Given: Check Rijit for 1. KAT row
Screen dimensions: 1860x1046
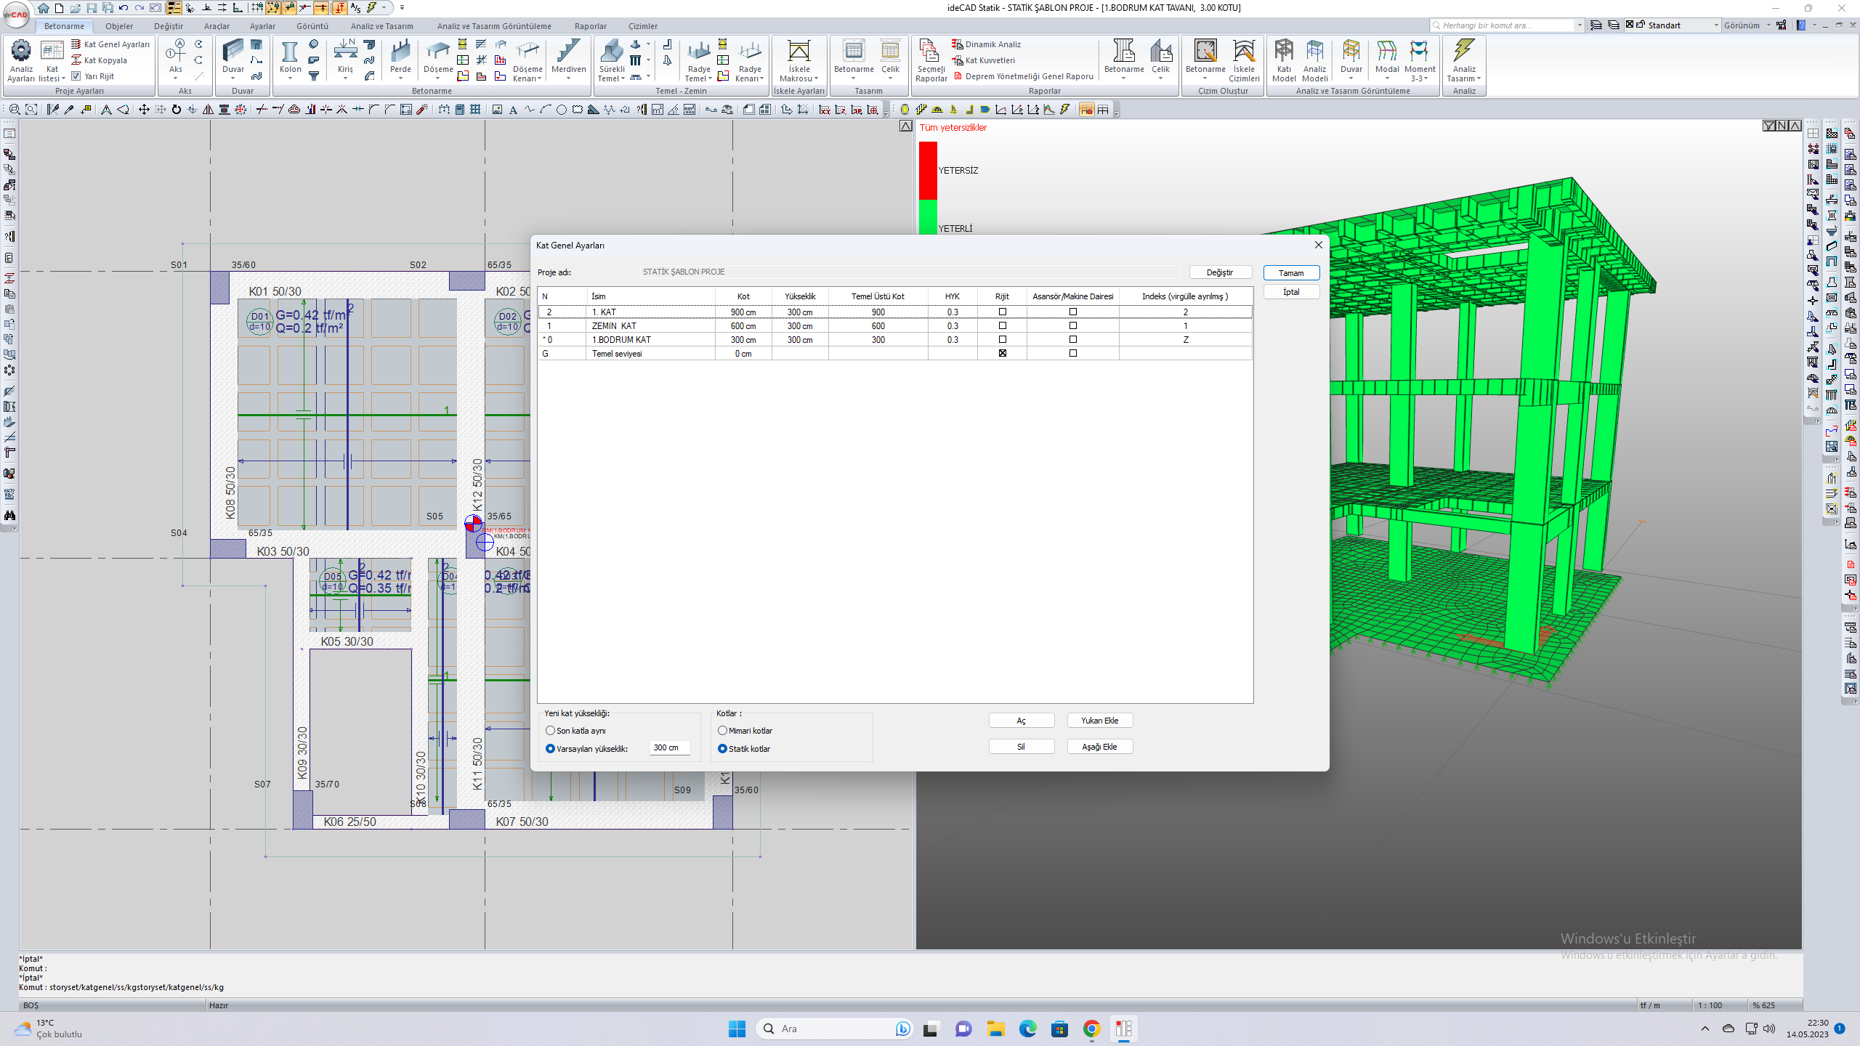Looking at the screenshot, I should (x=1002, y=312).
